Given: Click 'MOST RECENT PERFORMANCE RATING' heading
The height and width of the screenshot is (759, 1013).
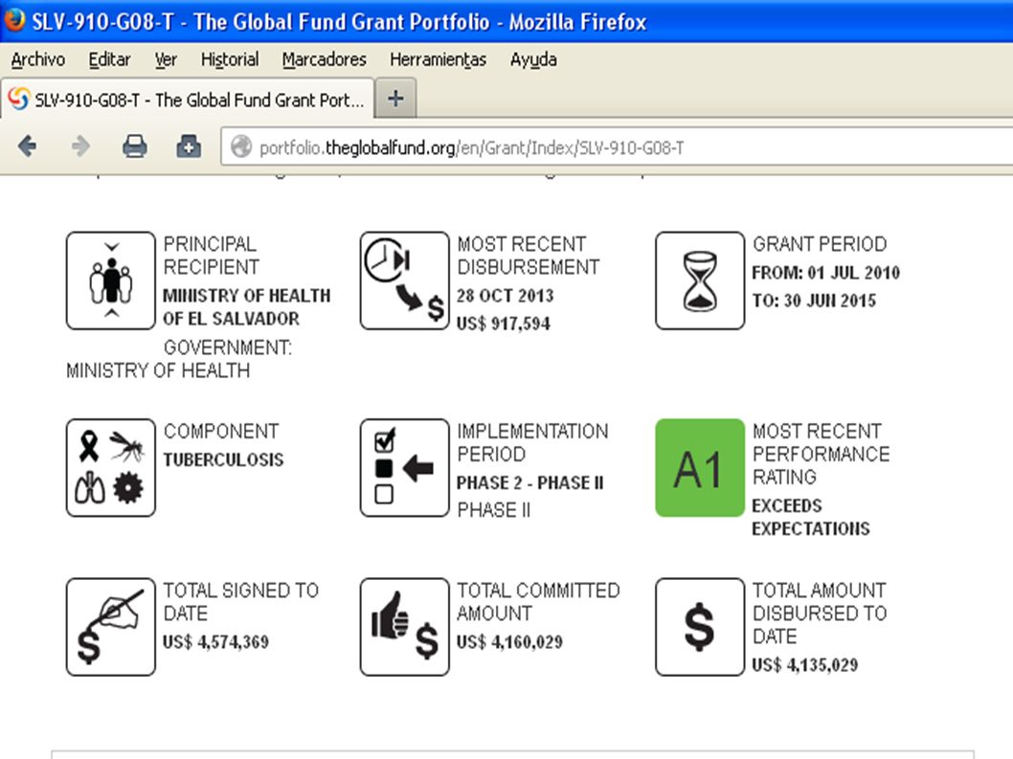Looking at the screenshot, I should [x=822, y=454].
